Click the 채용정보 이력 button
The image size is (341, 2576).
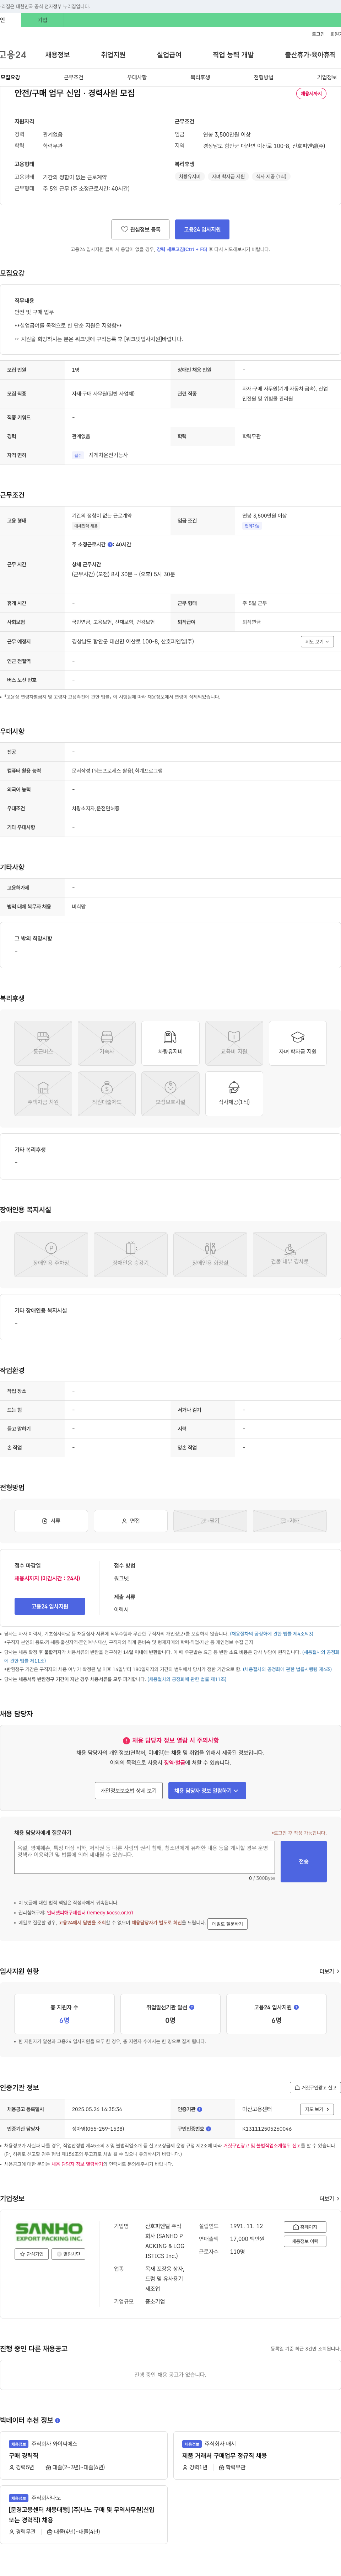(x=305, y=2241)
